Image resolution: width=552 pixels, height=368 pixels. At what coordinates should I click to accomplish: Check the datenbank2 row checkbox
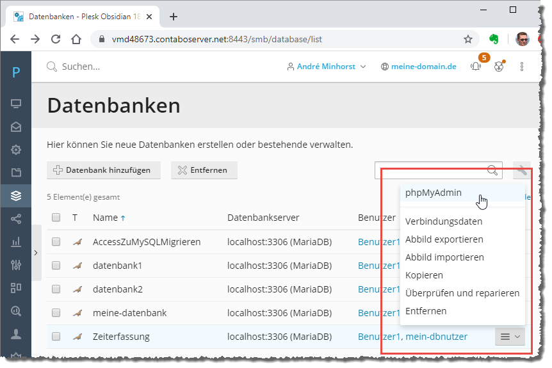point(56,289)
